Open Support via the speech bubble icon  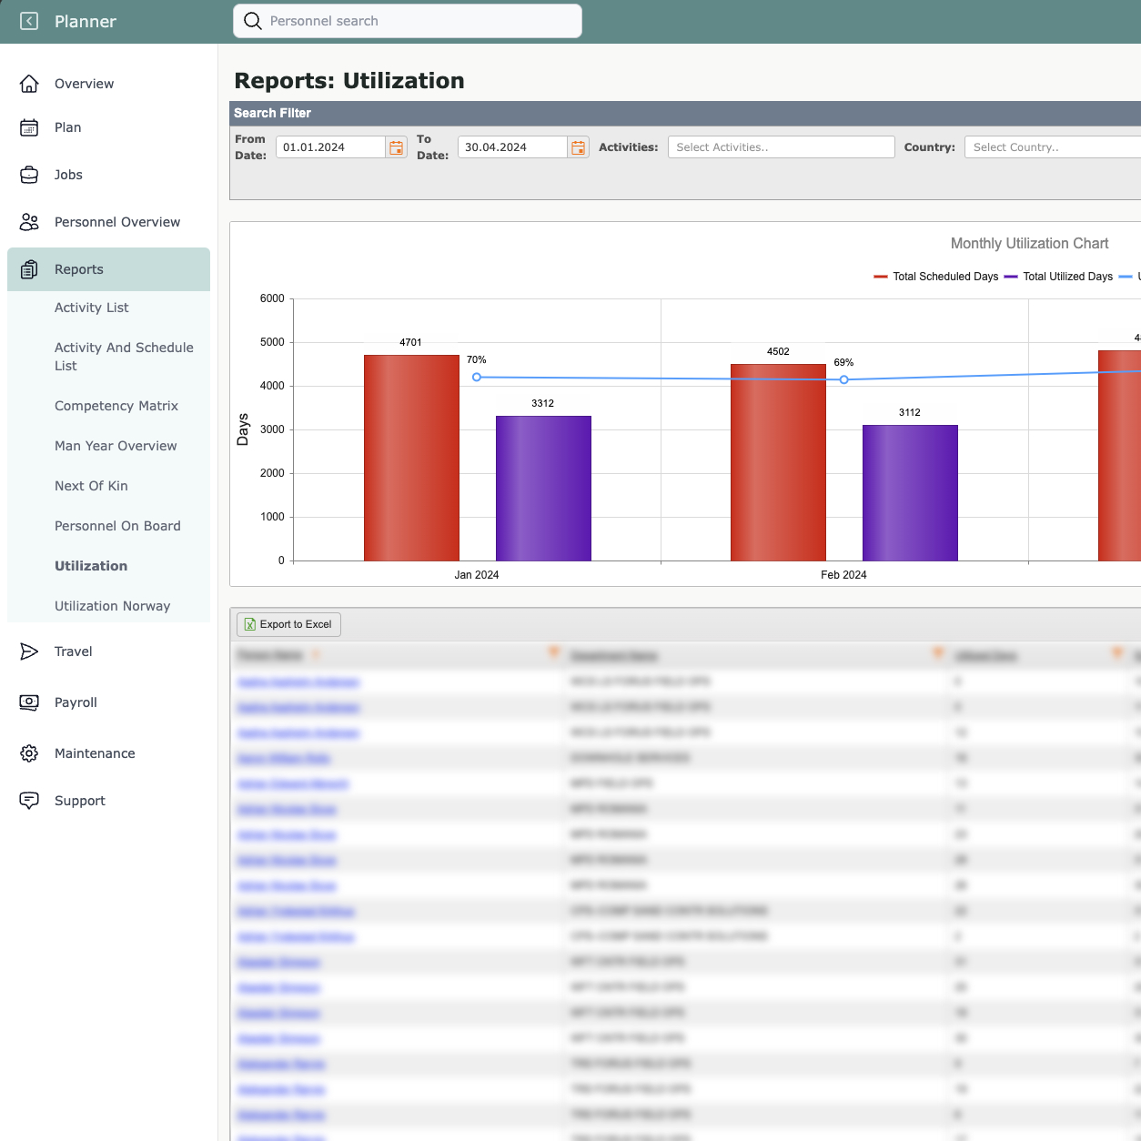29,801
